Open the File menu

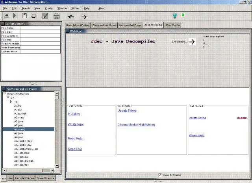5,8
